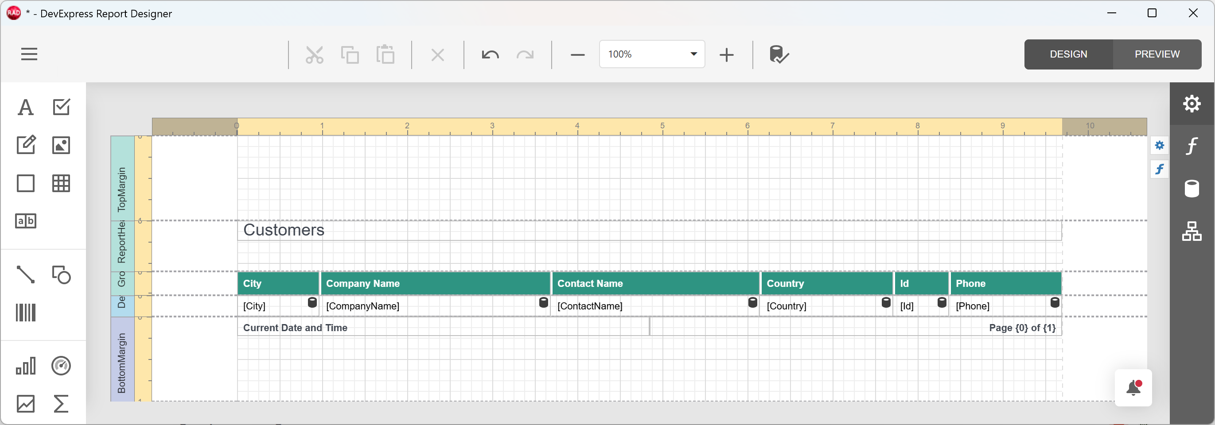Viewport: 1215px width, 425px height.
Task: Click the Paste clipboard icon
Action: 386,54
